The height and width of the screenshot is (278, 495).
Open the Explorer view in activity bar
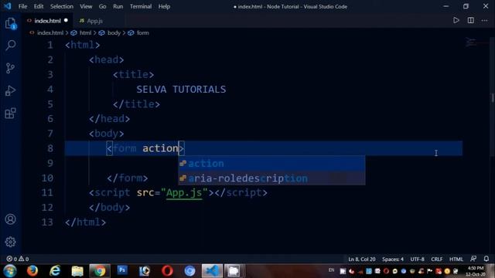coord(10,23)
